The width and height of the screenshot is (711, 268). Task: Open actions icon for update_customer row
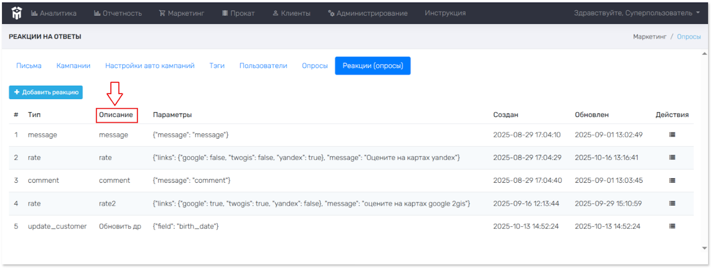672,226
